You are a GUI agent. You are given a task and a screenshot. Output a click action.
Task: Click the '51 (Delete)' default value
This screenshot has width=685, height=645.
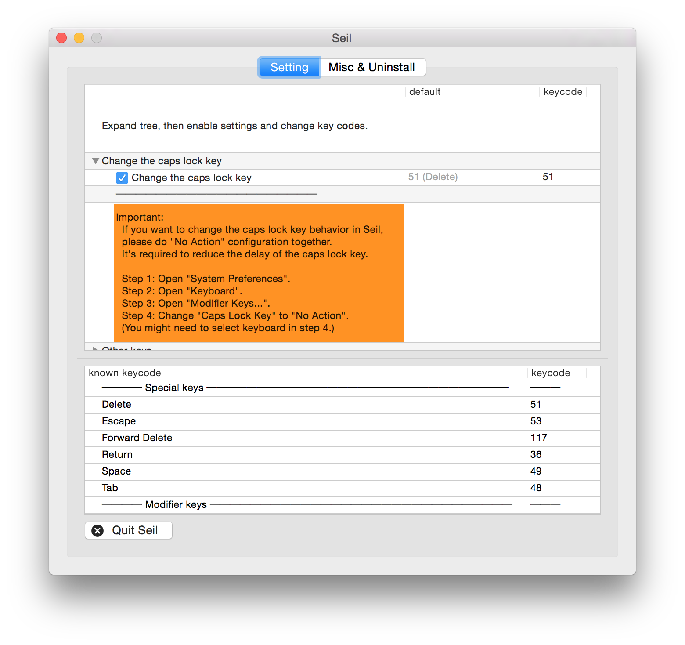[433, 177]
